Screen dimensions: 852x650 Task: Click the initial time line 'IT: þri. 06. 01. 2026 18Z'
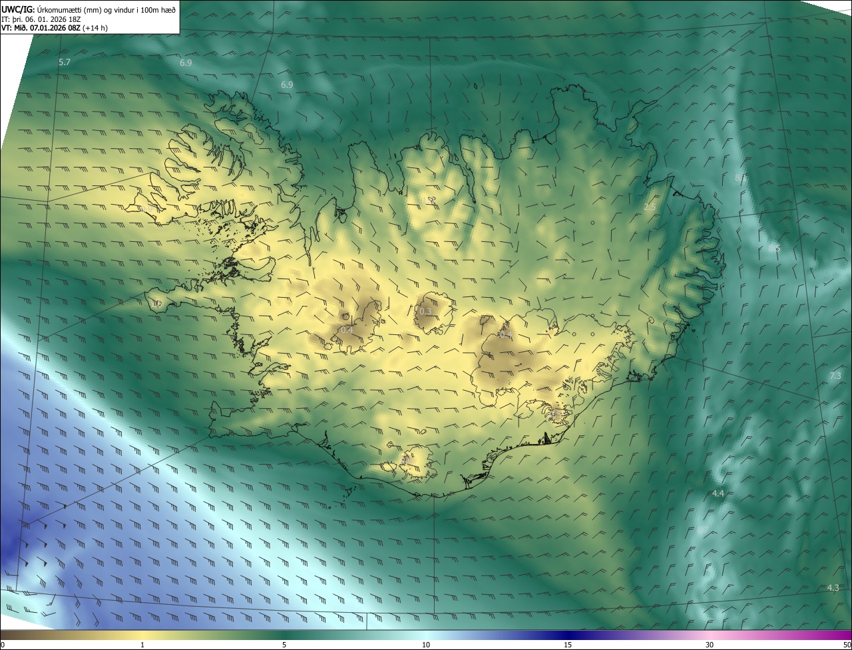tap(41, 19)
